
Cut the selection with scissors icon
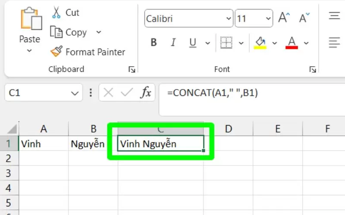[x=56, y=12]
